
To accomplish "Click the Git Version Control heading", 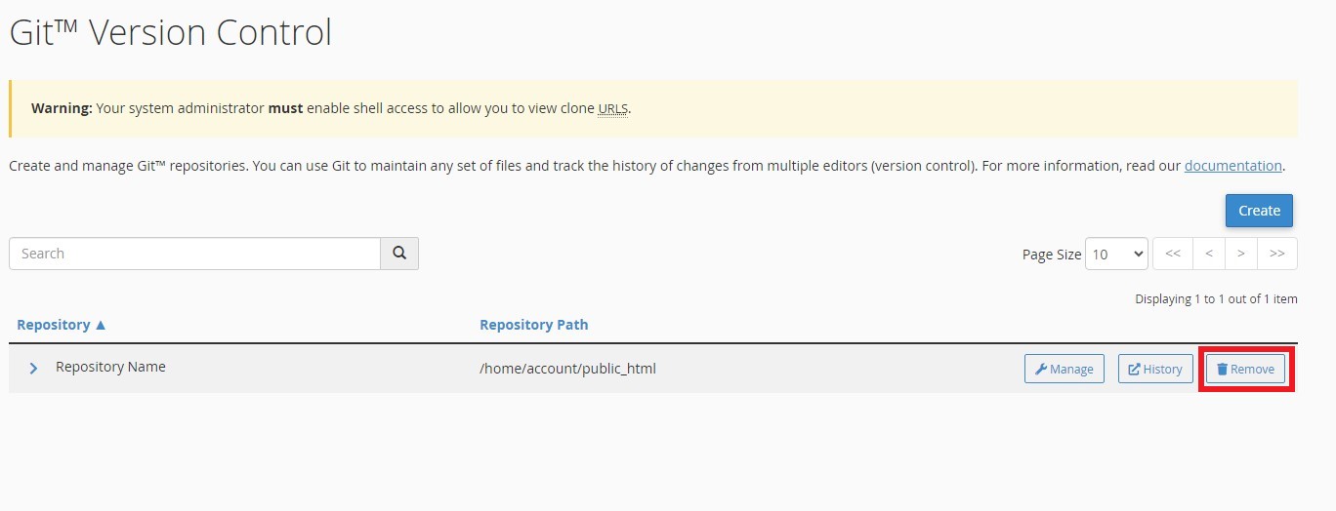I will tap(171, 32).
